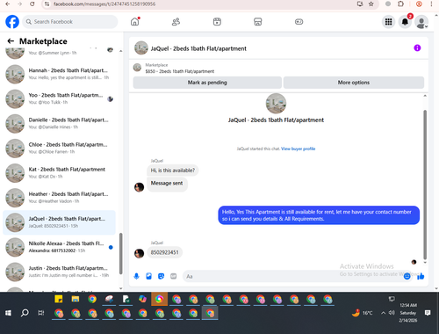Viewport: 439px width, 334px height.
Task: Click the 16°C weather widget
Action: [x=363, y=313]
